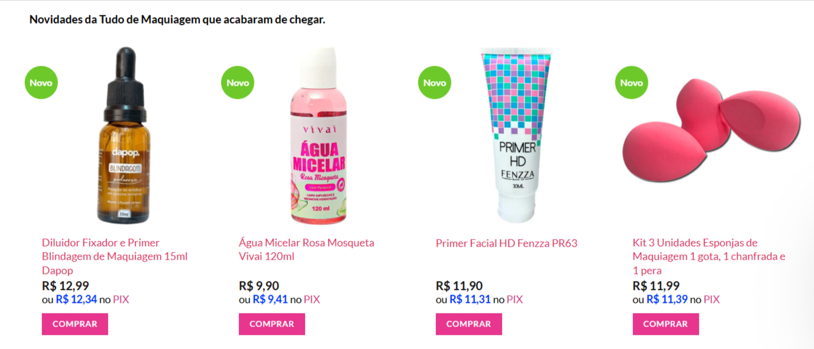Open the Dapop Blindagem bottle image
814x349 pixels.
click(124, 135)
